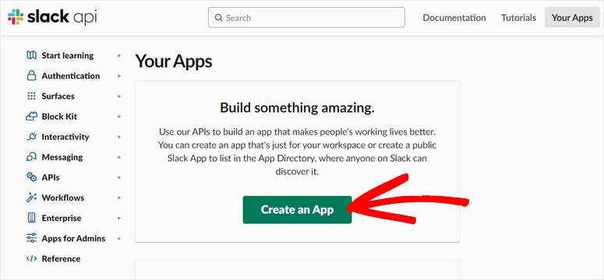Click the Messaging speech bubble icon
Image resolution: width=604 pixels, height=280 pixels.
pos(31,157)
